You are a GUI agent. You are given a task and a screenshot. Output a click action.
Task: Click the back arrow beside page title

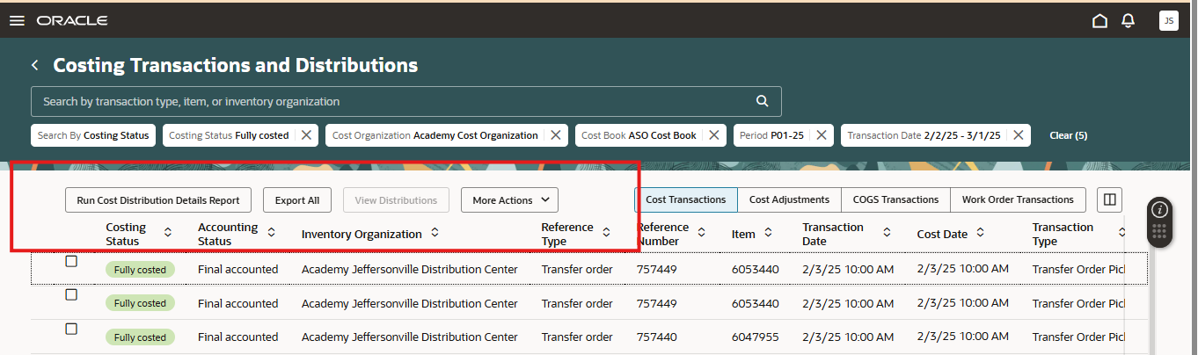(x=35, y=65)
